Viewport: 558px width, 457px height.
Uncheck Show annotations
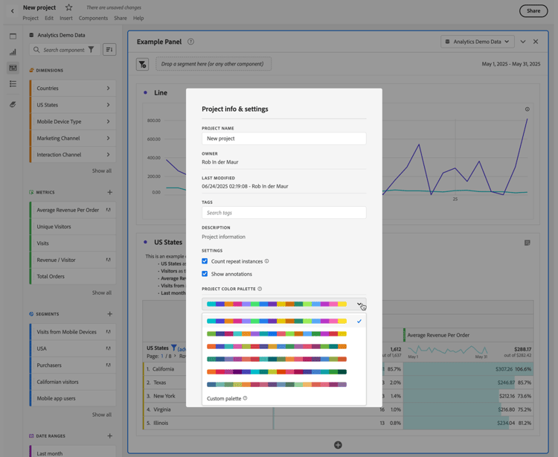click(205, 274)
